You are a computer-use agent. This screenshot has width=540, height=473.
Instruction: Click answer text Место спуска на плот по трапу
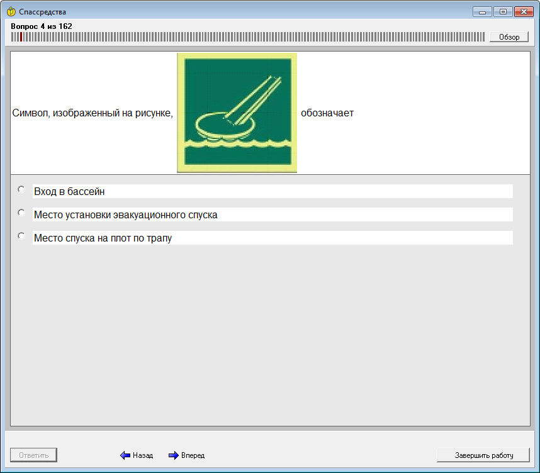[x=103, y=238]
